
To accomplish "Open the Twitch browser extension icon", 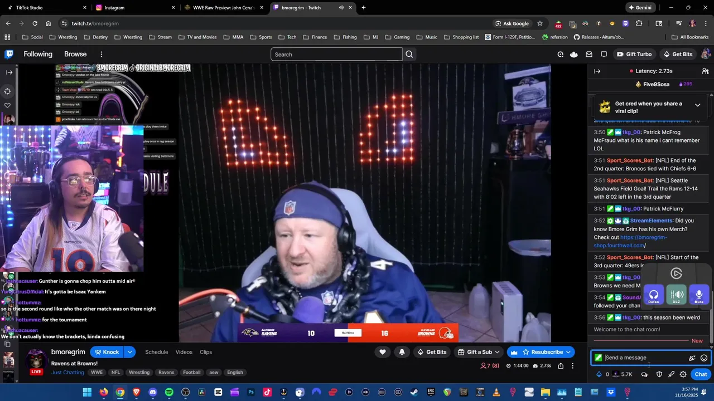I will coord(625,23).
